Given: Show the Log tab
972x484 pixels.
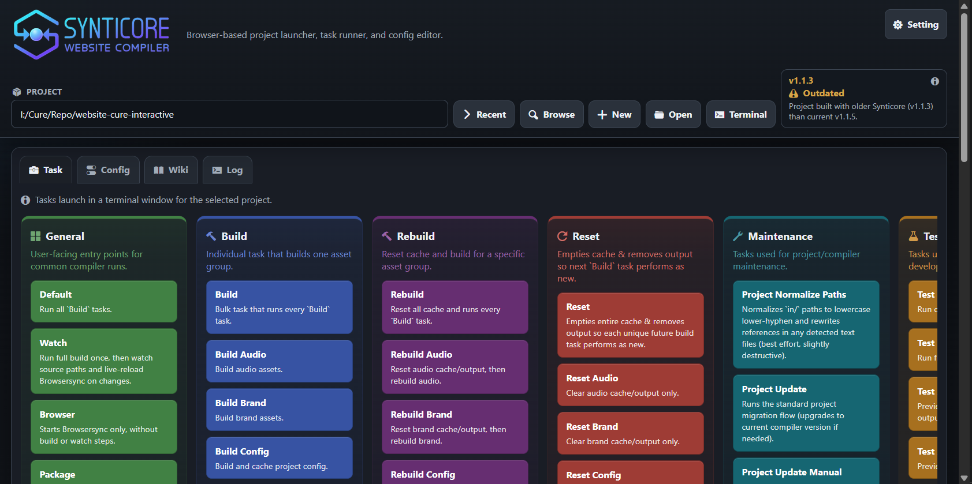Looking at the screenshot, I should tap(227, 170).
